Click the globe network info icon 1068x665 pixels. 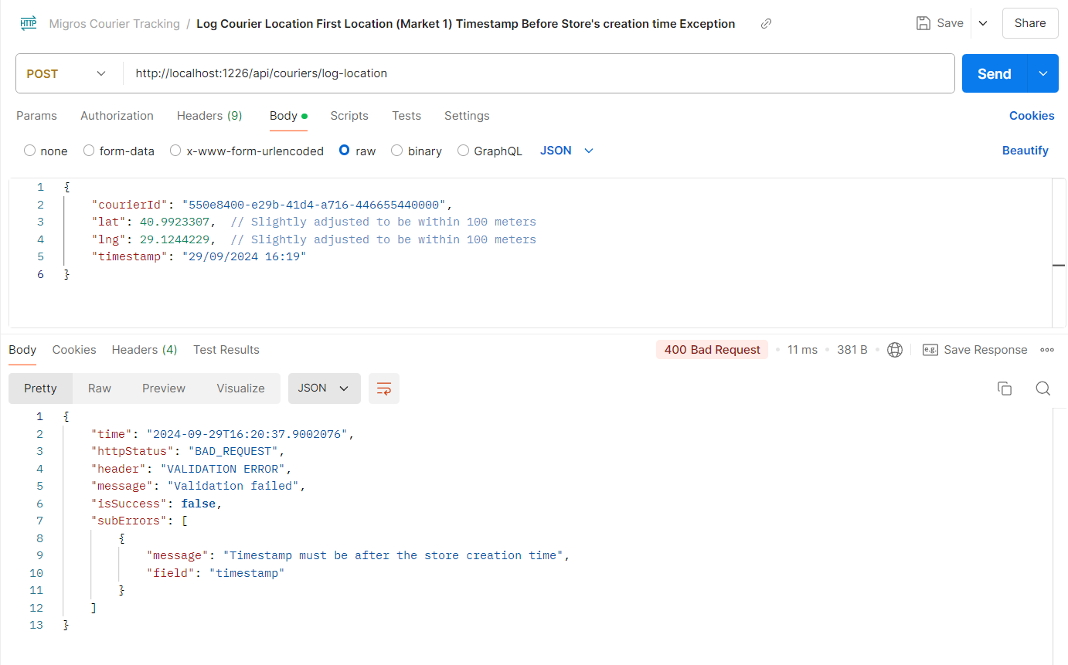tap(895, 350)
